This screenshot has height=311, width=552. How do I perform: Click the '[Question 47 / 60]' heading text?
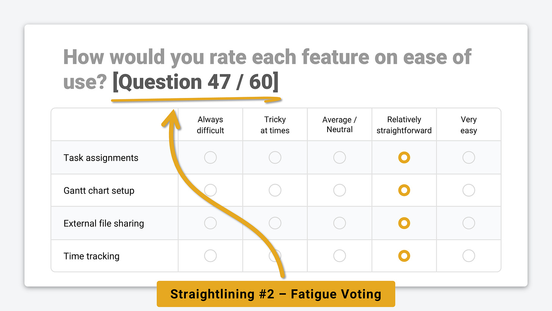coord(196,82)
